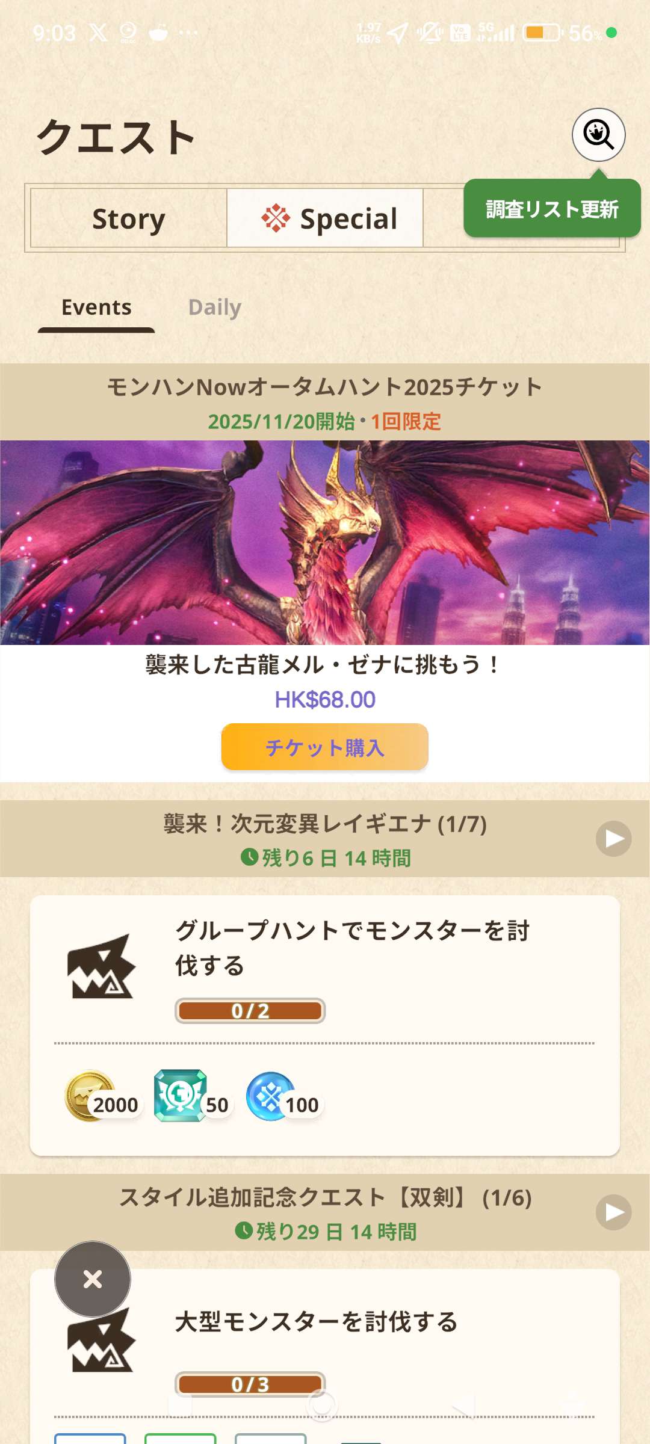Open the Mel Zena dragon event banner

[325, 543]
